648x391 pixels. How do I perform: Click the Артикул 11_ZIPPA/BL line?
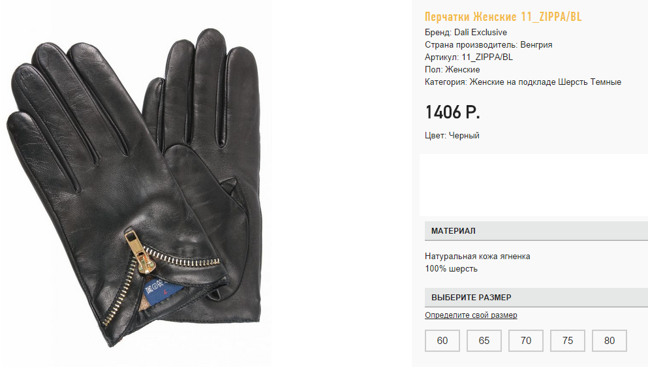coord(469,57)
